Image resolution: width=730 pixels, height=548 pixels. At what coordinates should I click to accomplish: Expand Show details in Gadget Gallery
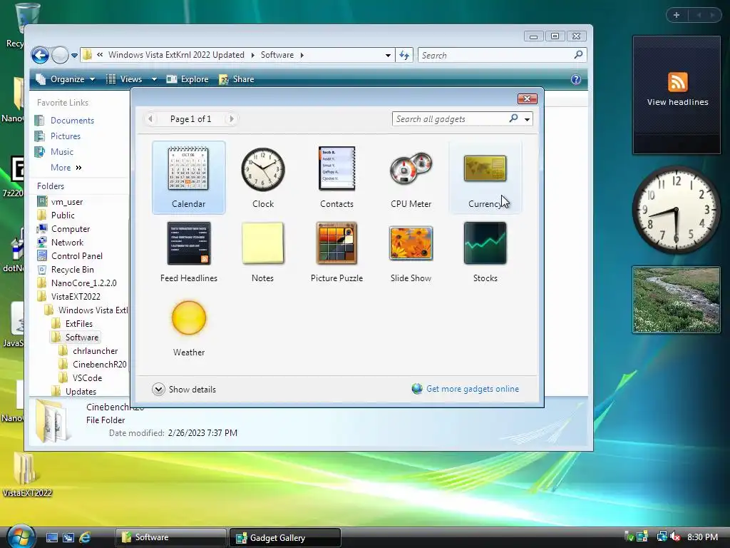coord(184,389)
